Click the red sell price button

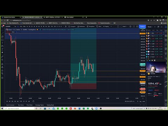8,32
